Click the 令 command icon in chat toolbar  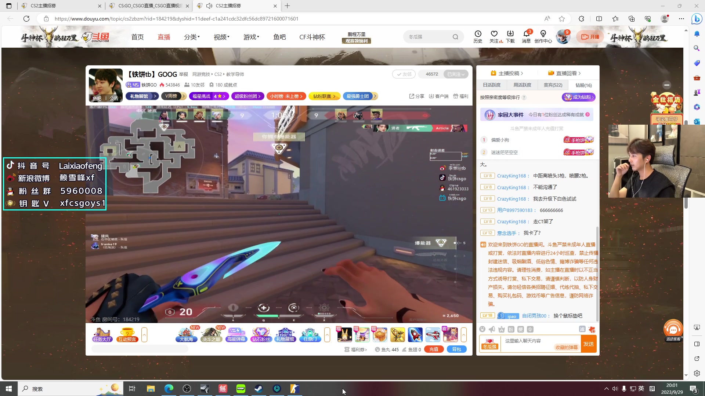point(530,329)
